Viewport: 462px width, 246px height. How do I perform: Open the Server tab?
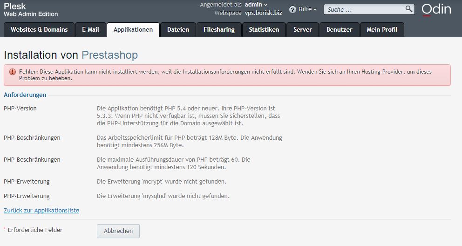tap(303, 30)
